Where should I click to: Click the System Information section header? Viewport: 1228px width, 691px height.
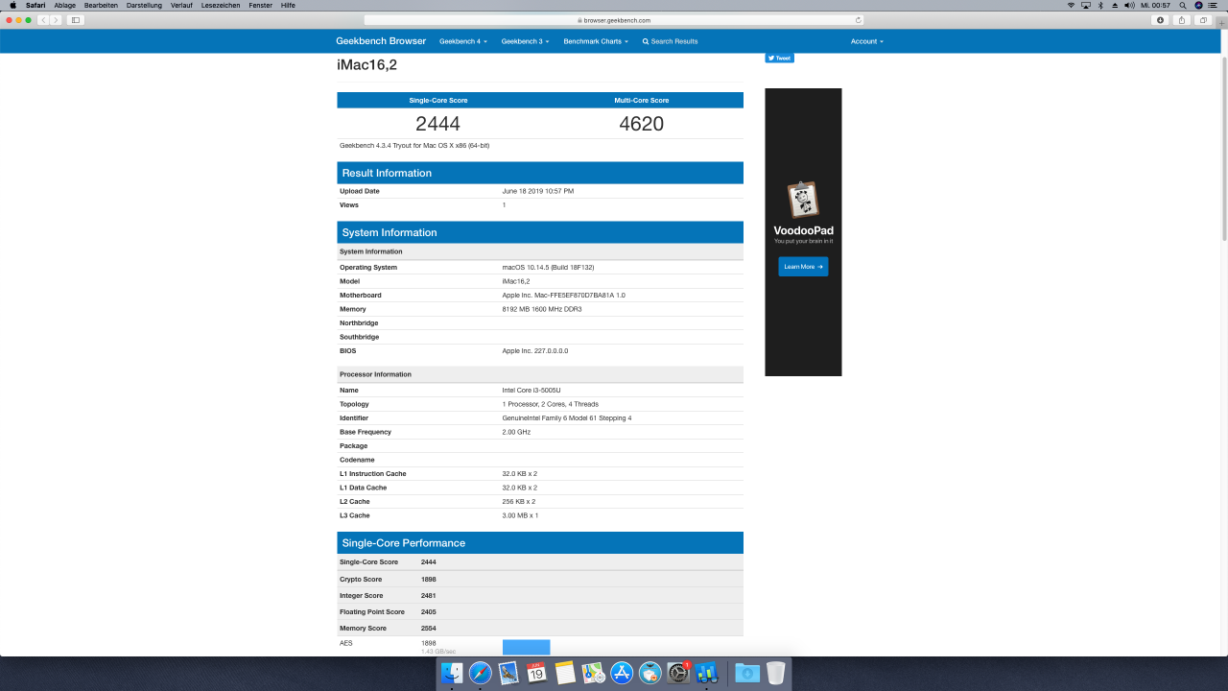[x=540, y=232]
